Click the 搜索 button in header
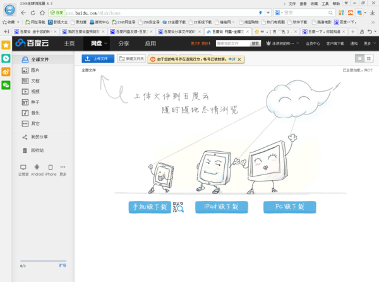Screen dimensions: 379x282 point(255,43)
